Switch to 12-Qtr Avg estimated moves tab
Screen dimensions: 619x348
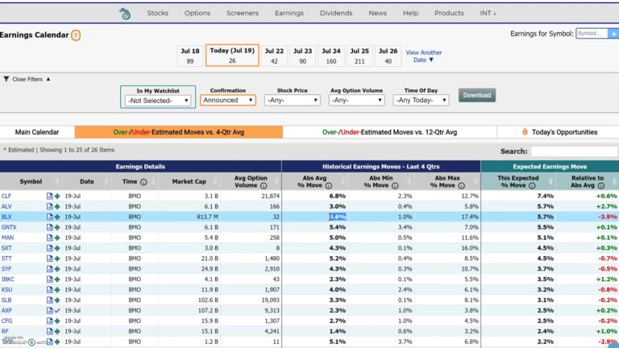[x=389, y=132]
